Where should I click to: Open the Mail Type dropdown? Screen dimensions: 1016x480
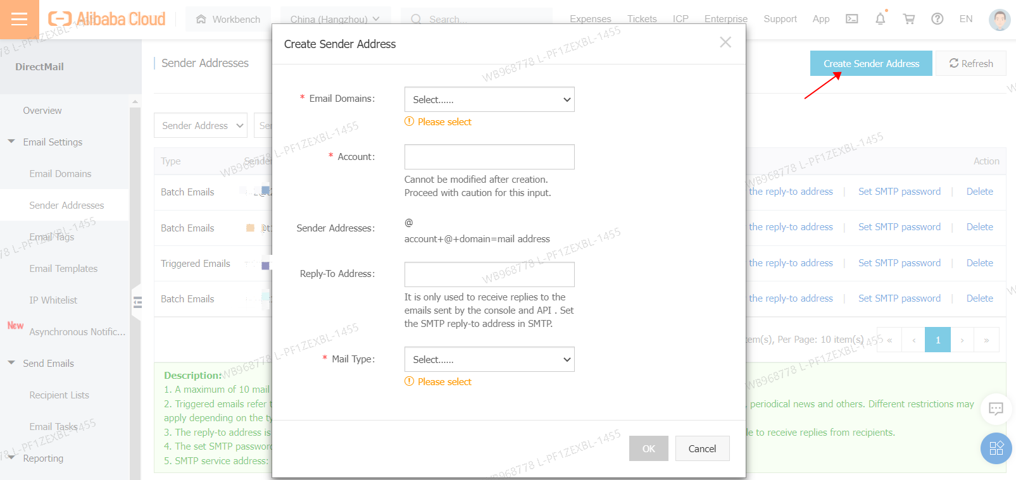pos(489,359)
